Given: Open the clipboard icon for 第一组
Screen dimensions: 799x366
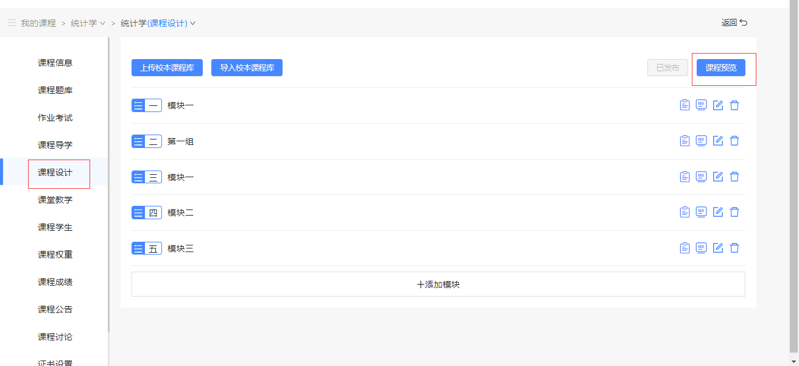Looking at the screenshot, I should tap(685, 141).
